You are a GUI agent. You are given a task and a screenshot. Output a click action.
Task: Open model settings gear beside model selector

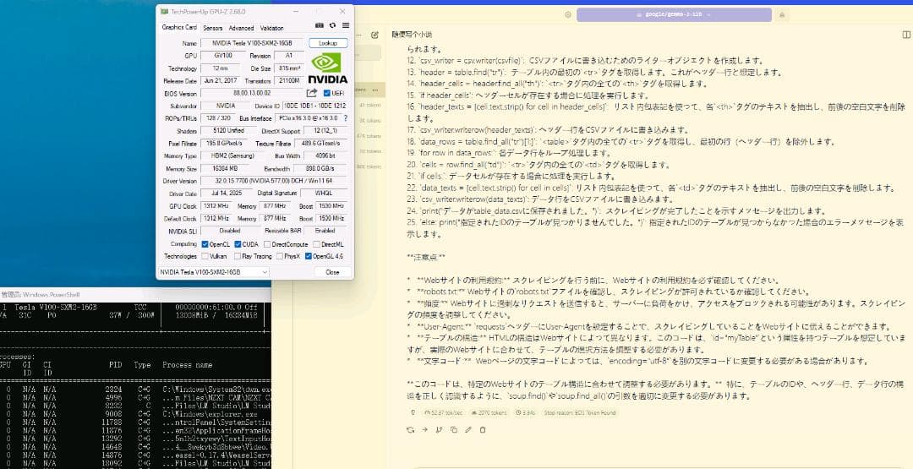[x=568, y=14]
